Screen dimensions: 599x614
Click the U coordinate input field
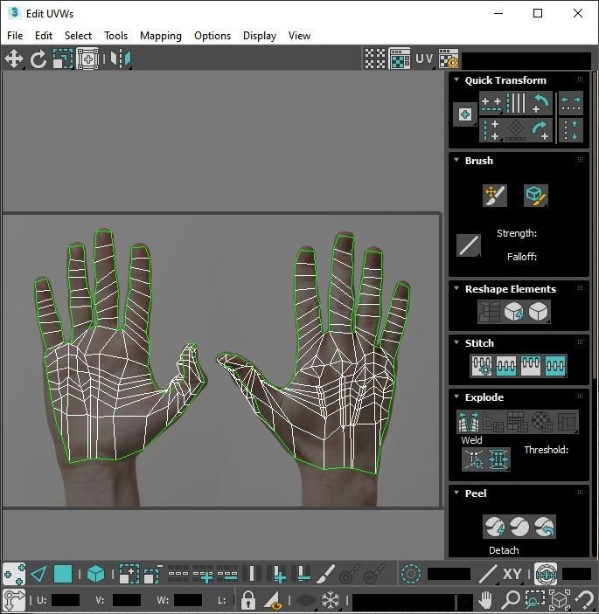pyautogui.click(x=66, y=600)
